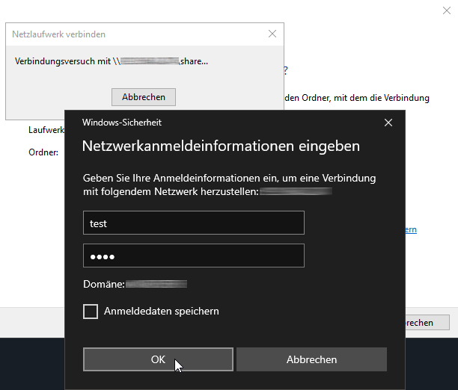Click the 'Domäne:' label
Screen dimensions: 458x390
pos(103,284)
